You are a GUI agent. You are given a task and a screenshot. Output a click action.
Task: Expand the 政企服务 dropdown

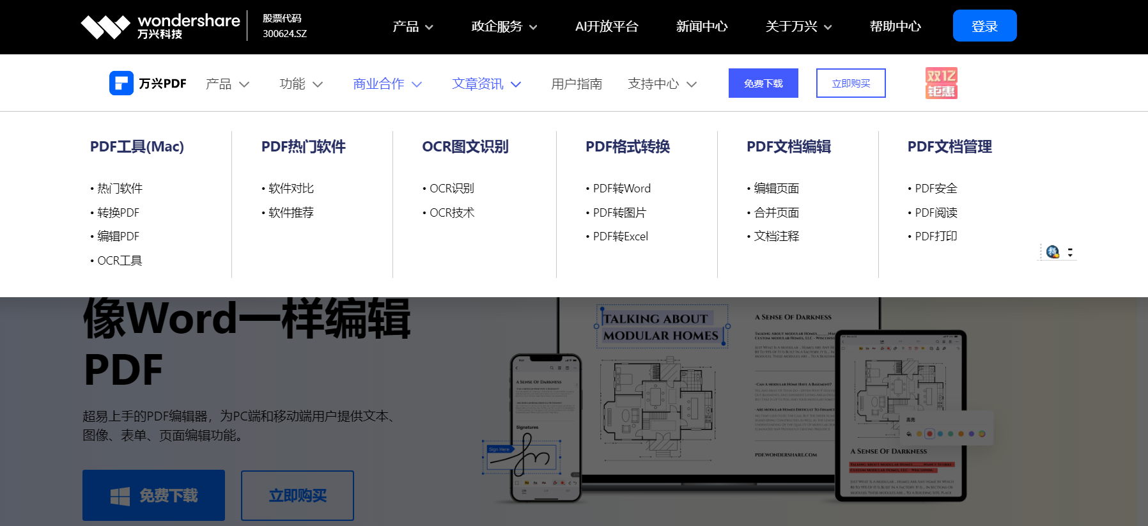[x=504, y=26]
